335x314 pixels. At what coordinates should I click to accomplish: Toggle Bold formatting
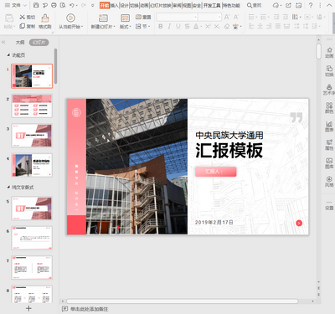click(160, 26)
